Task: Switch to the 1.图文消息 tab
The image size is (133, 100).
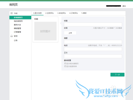Action: click(37, 13)
